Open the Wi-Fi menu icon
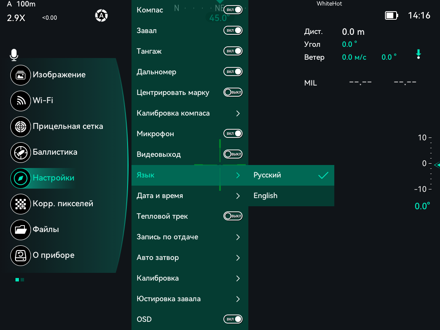440x330 pixels. click(21, 101)
